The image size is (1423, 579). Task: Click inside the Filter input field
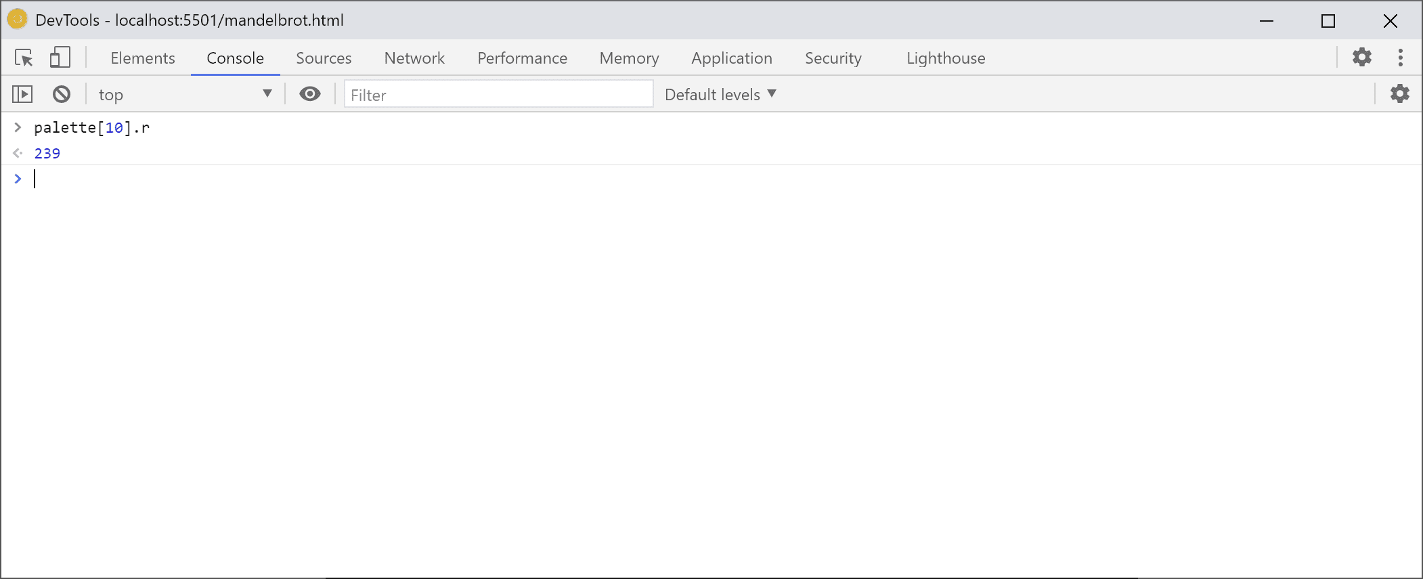498,94
